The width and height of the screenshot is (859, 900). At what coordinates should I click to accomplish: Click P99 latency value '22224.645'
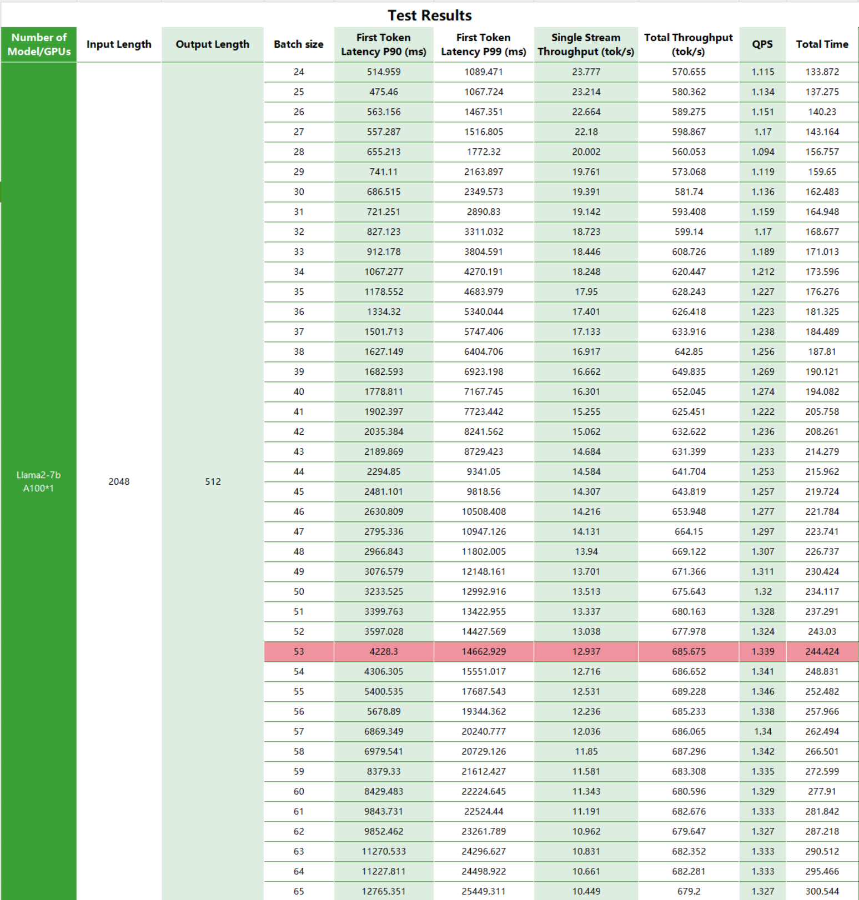click(484, 791)
